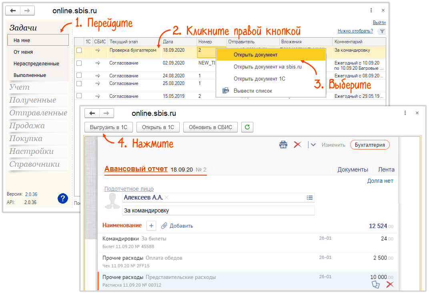Check the checkbox for Проверка бухгалтером row
Viewport: 429px width, 293px height.
point(79,51)
